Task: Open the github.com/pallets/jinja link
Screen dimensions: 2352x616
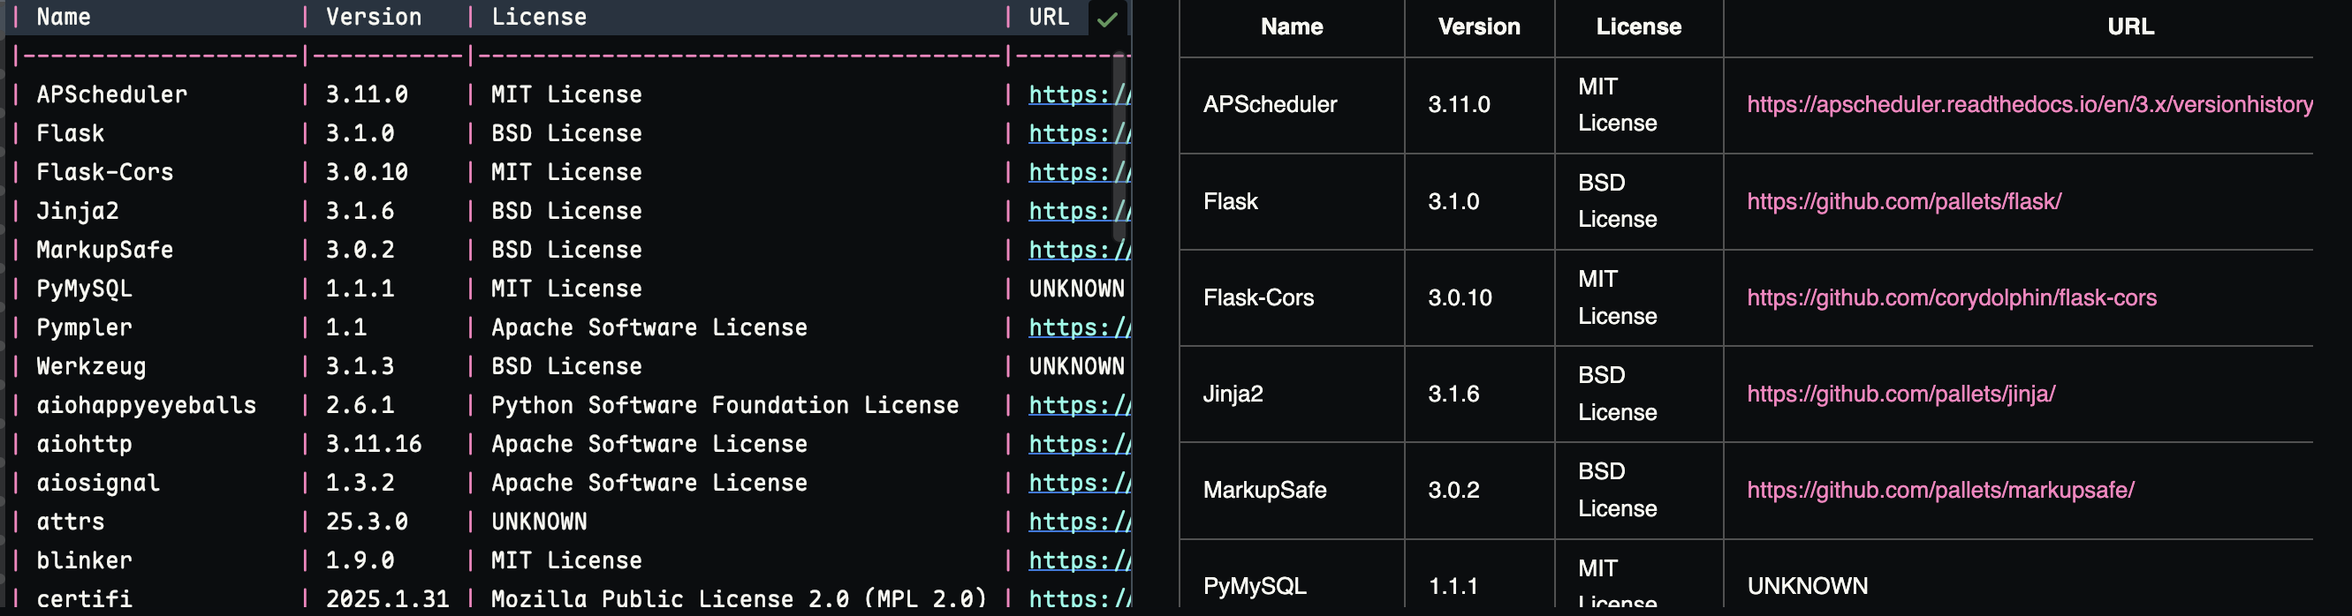Action: (1901, 394)
